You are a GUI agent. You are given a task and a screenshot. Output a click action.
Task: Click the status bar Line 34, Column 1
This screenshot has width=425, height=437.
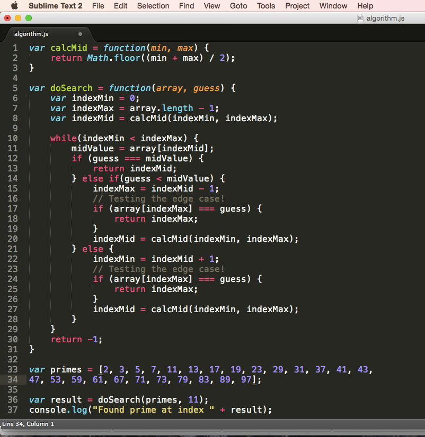(28, 424)
